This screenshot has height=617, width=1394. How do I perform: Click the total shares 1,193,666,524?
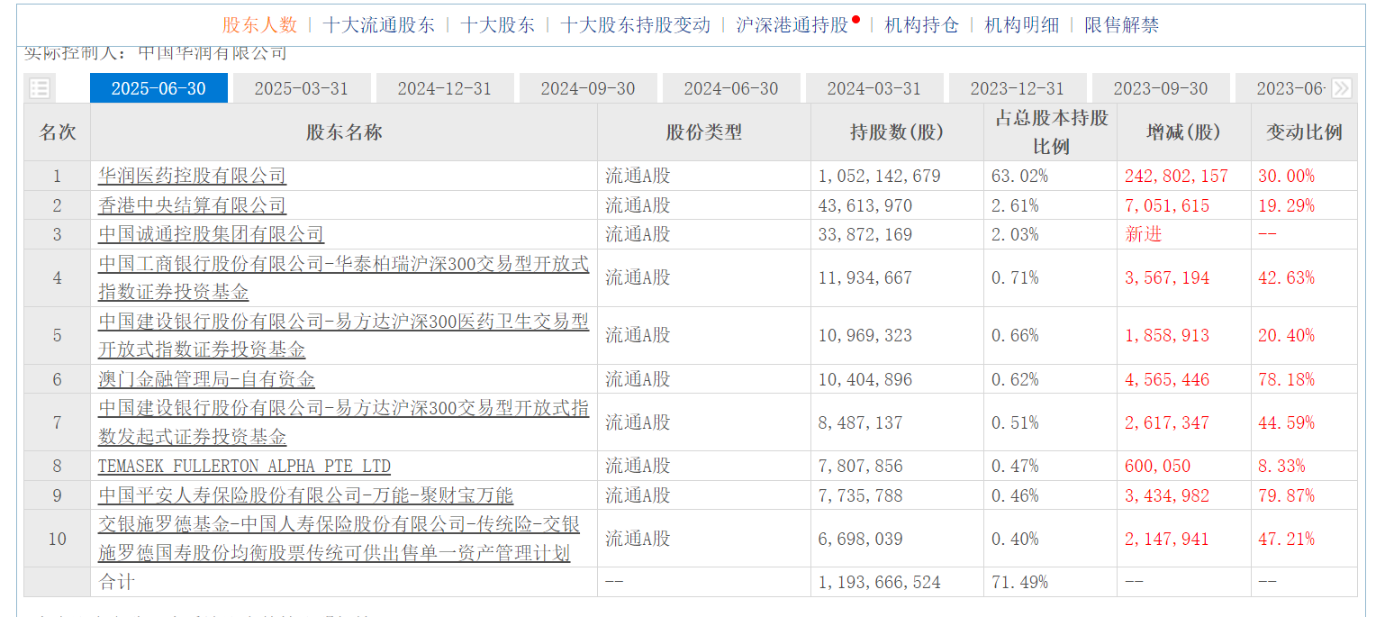(880, 582)
